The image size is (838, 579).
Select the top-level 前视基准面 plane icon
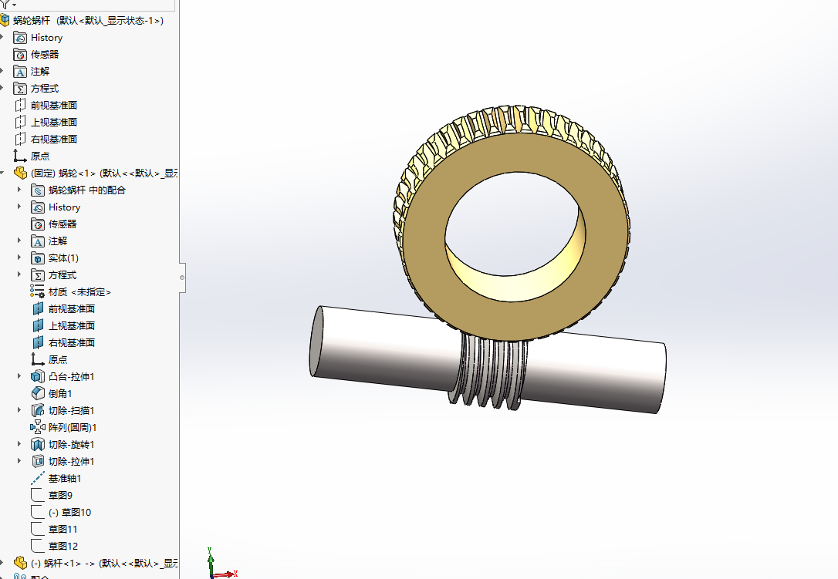coord(20,105)
